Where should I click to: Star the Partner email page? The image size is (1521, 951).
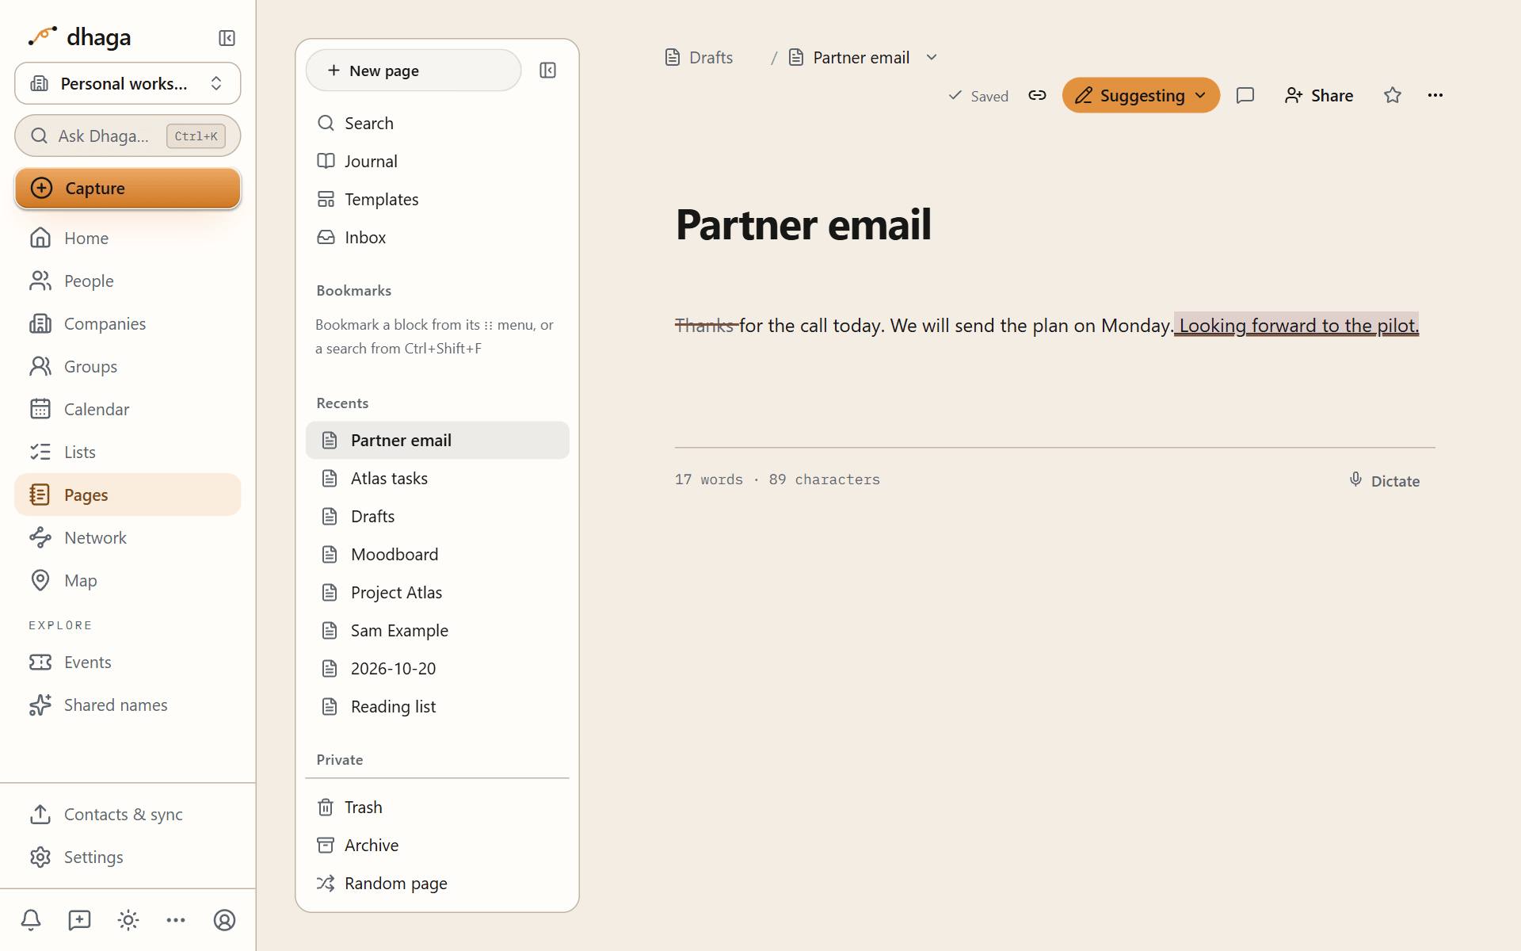click(x=1393, y=95)
